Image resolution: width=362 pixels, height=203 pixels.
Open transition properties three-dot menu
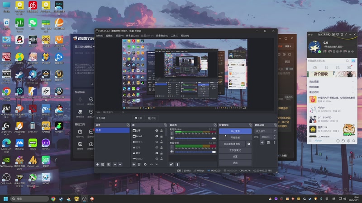pos(274,143)
